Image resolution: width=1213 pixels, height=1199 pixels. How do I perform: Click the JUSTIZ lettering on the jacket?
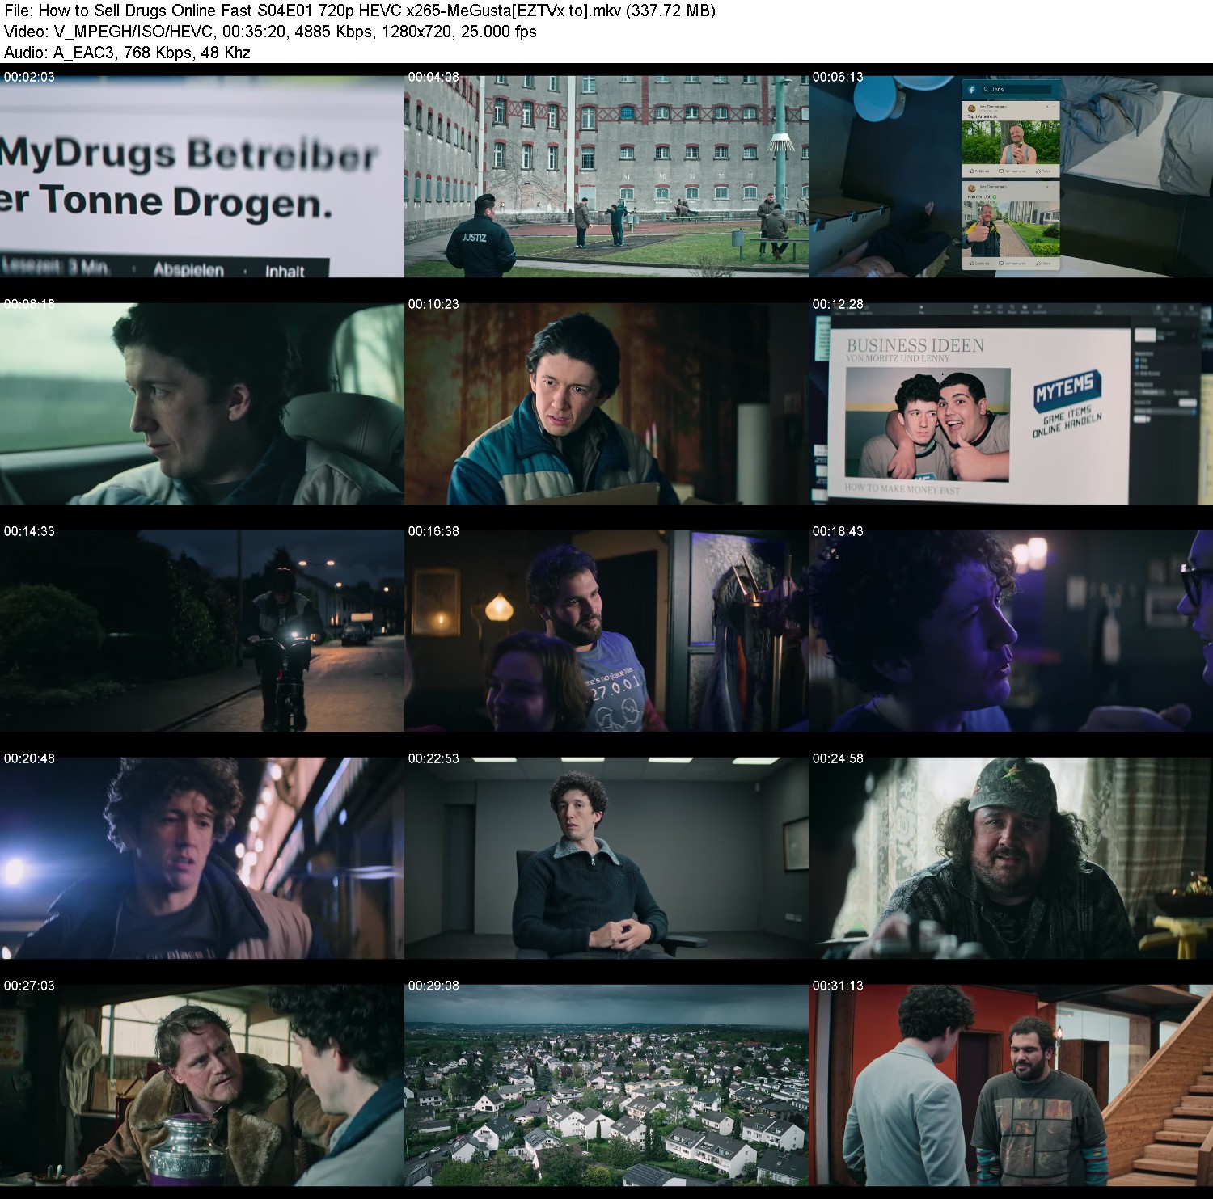(474, 238)
